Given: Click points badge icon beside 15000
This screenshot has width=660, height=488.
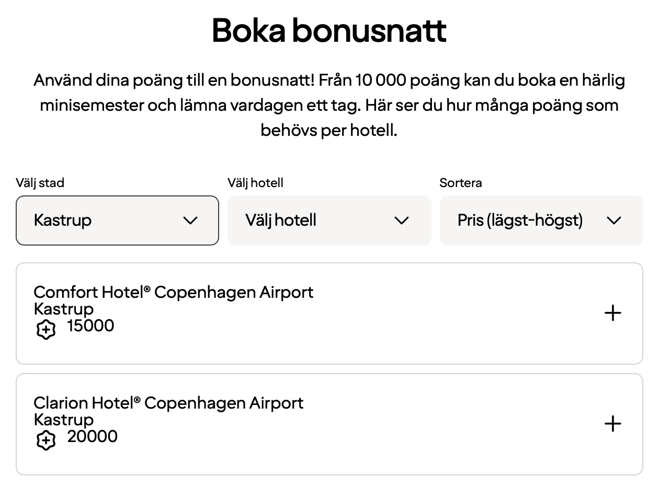Looking at the screenshot, I should [46, 330].
